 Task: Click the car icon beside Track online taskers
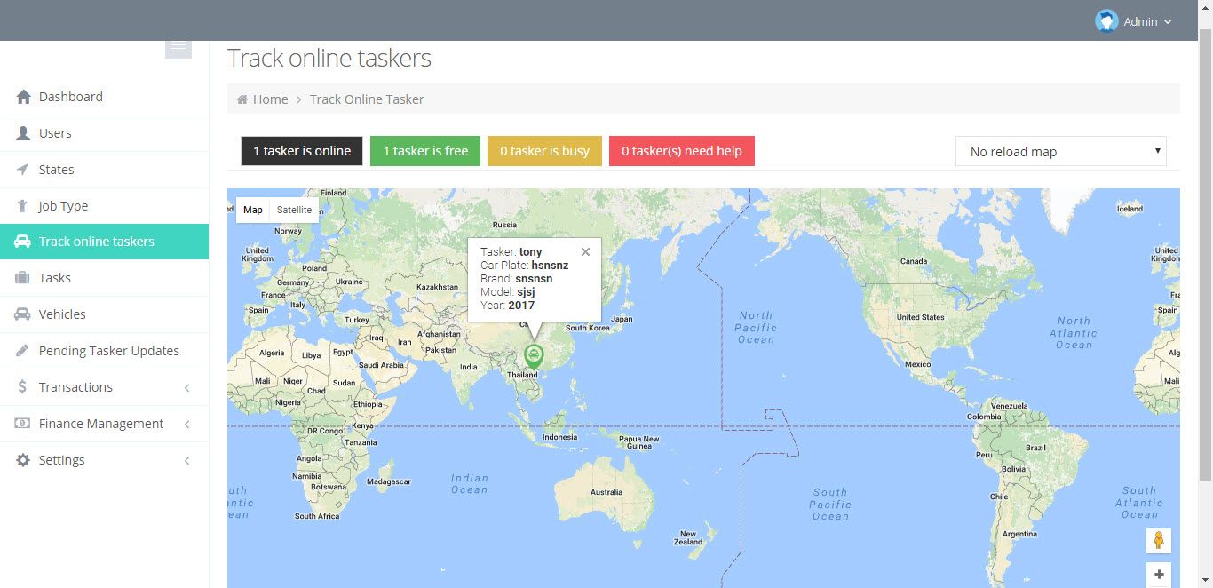click(x=23, y=242)
